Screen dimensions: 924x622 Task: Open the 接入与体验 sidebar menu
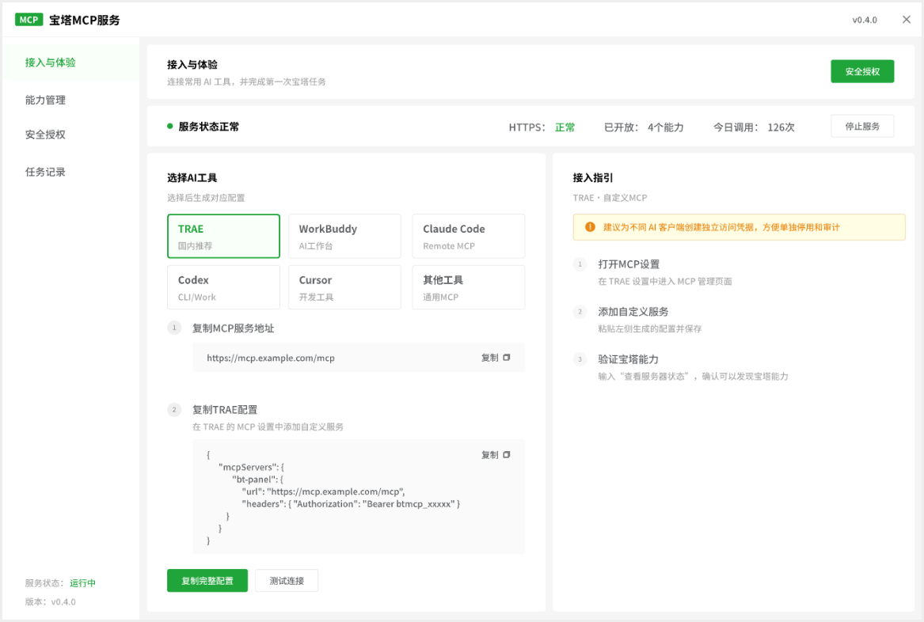70,63
